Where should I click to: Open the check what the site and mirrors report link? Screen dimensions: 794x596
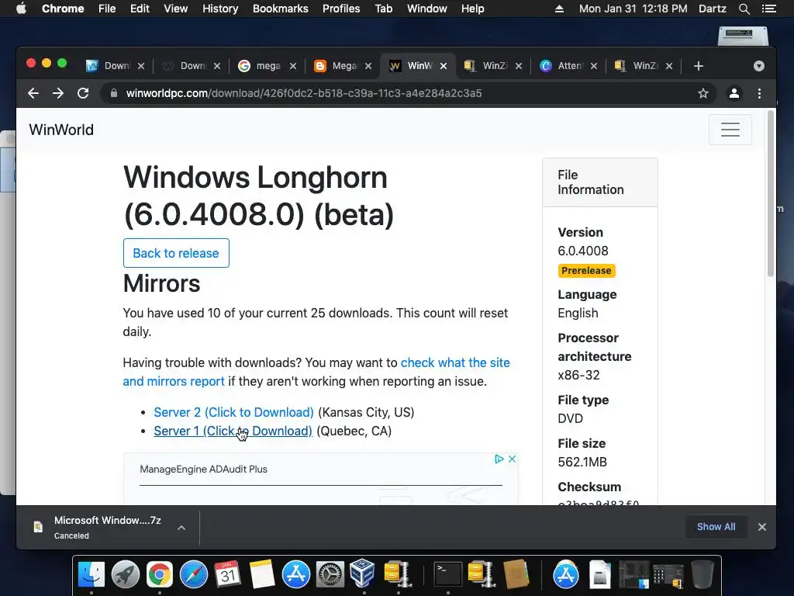tap(316, 372)
